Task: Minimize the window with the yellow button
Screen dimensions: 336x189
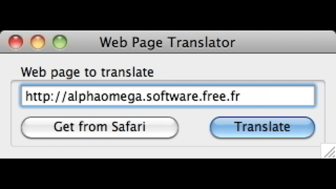Action: (38, 42)
